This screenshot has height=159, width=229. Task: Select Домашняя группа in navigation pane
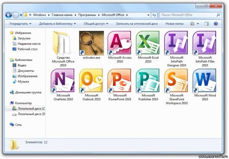[28, 92]
